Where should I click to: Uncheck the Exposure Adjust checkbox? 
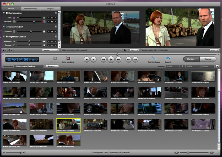point(7,27)
